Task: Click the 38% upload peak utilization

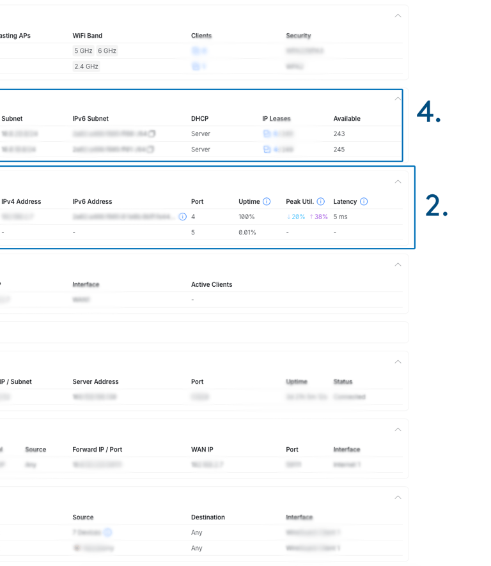Action: click(318, 217)
